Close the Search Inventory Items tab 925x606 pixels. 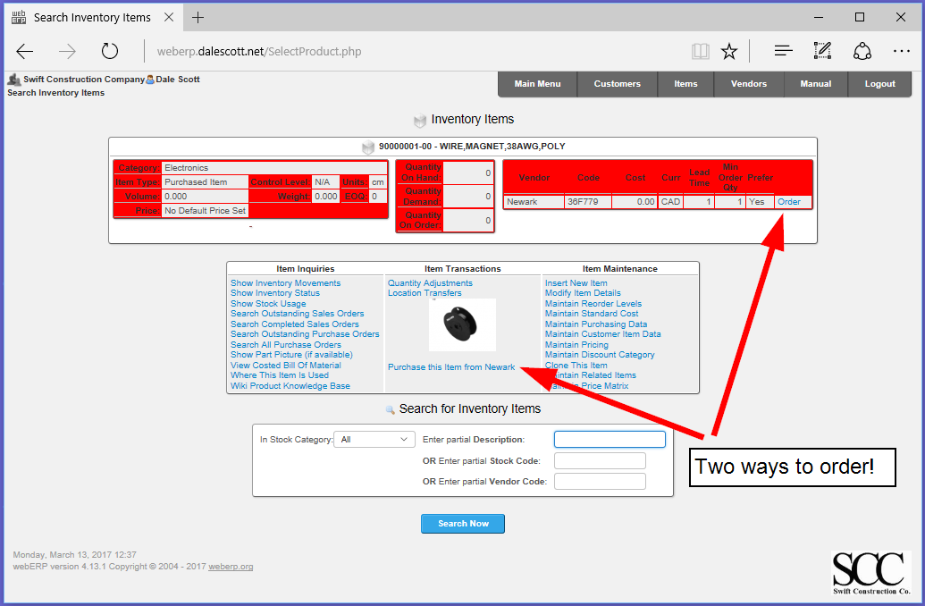point(169,17)
